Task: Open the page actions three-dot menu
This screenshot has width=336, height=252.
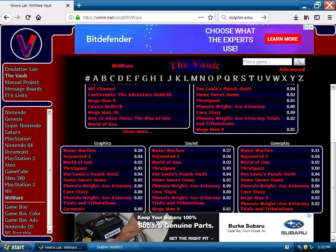Action: (x=201, y=17)
